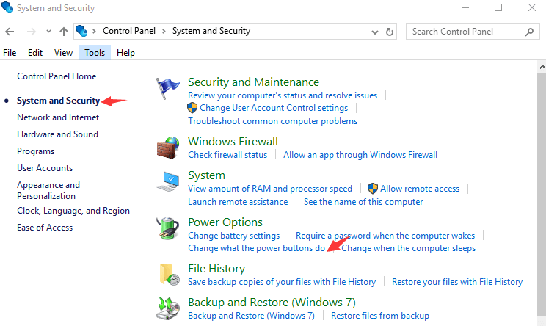The image size is (546, 326).
Task: Refresh the Control Panel view
Action: click(389, 32)
